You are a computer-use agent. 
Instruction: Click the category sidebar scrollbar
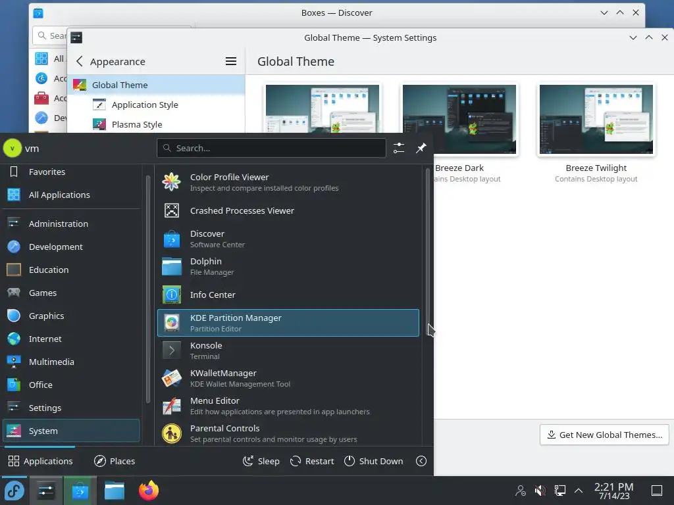[148, 289]
